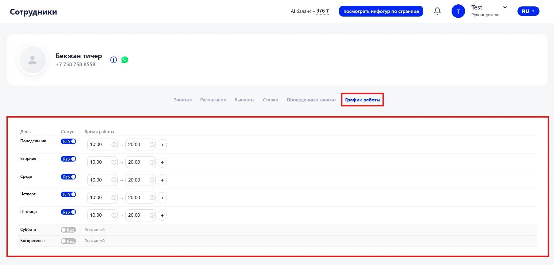Click Выходной label in Воскресенье row
Screen dimensions: 554x265
point(95,241)
